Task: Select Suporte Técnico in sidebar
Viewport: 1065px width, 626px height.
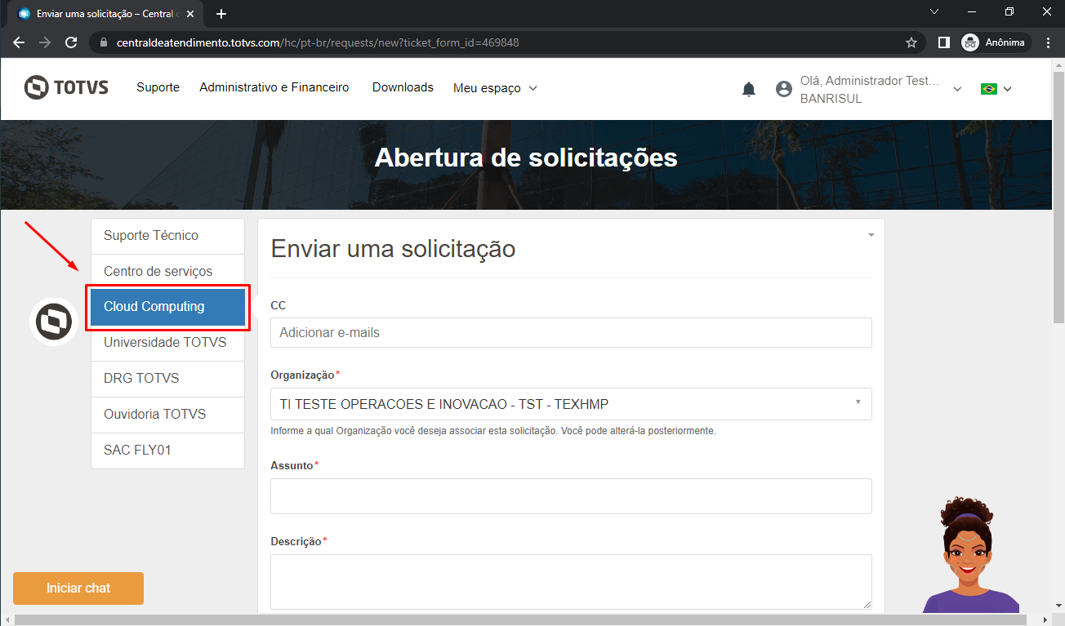Action: click(x=167, y=236)
